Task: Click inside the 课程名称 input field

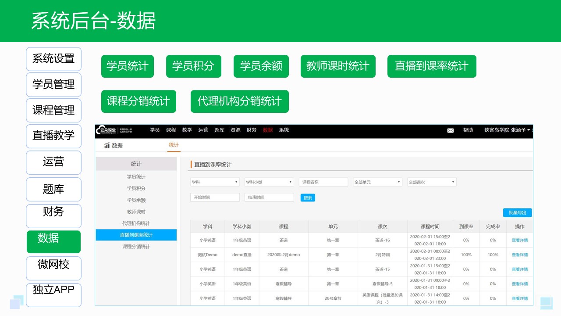Action: [x=323, y=182]
